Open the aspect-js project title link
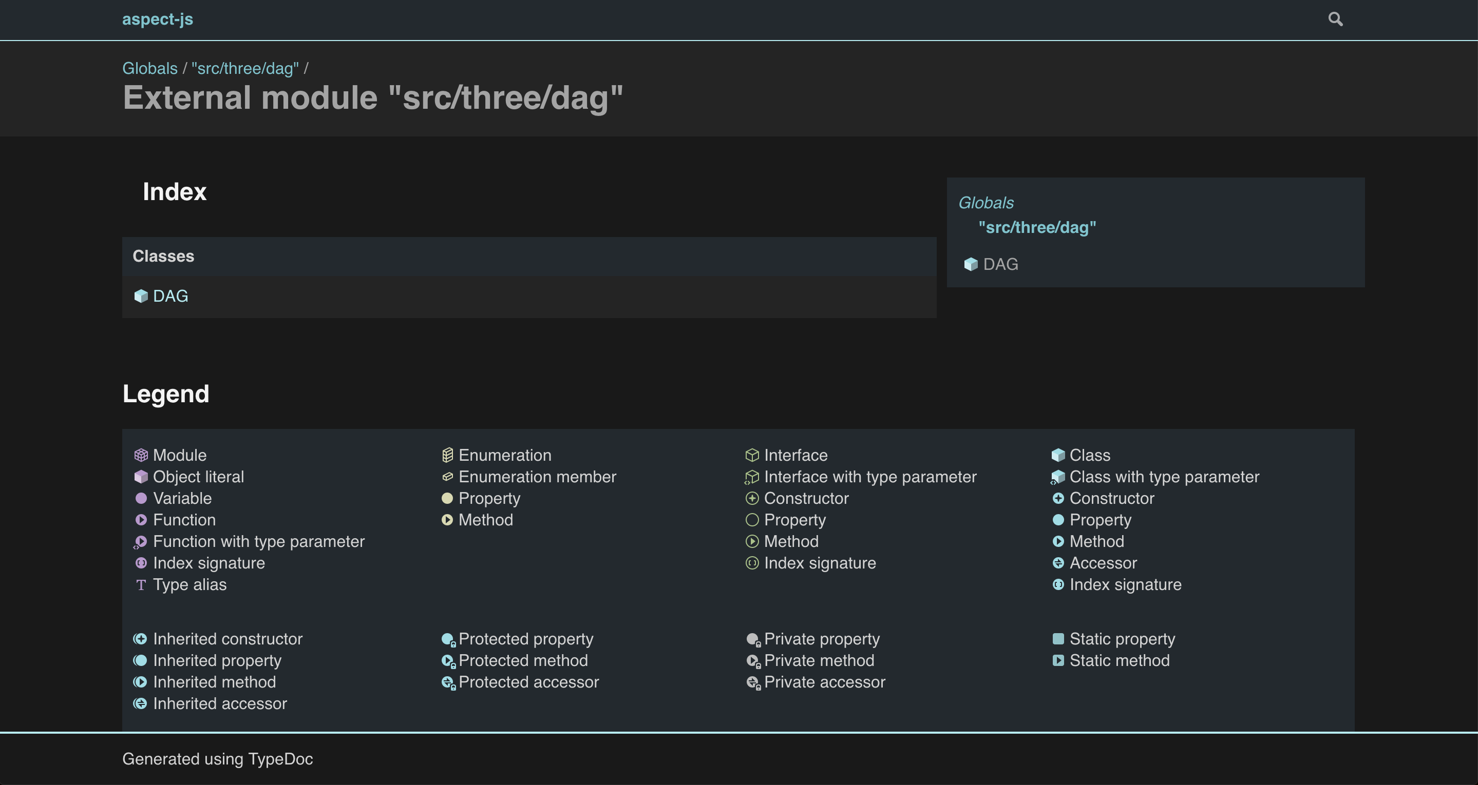The width and height of the screenshot is (1478, 785). 157,19
